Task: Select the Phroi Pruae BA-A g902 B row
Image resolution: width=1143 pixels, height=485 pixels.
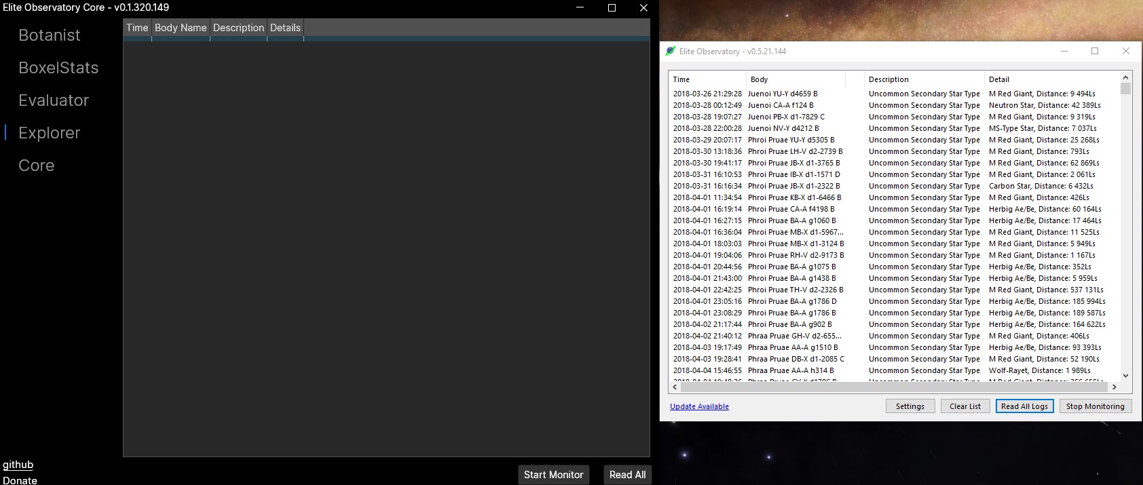Action: (894, 324)
